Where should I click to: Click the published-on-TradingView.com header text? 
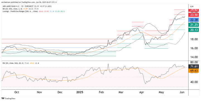[x=29, y=2]
